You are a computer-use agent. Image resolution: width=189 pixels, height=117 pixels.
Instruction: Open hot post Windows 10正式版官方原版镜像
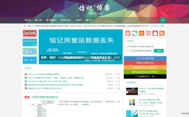44,74
